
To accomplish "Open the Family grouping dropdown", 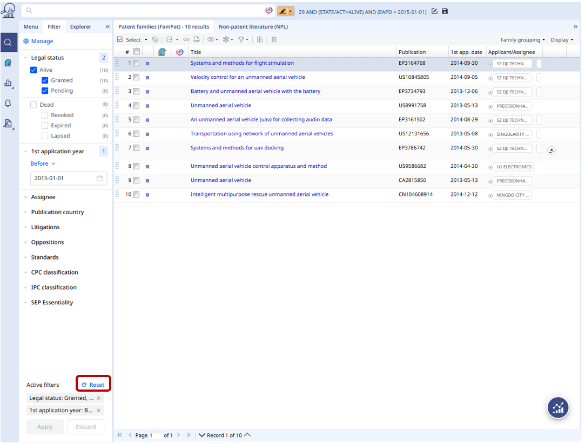I will pyautogui.click(x=522, y=40).
